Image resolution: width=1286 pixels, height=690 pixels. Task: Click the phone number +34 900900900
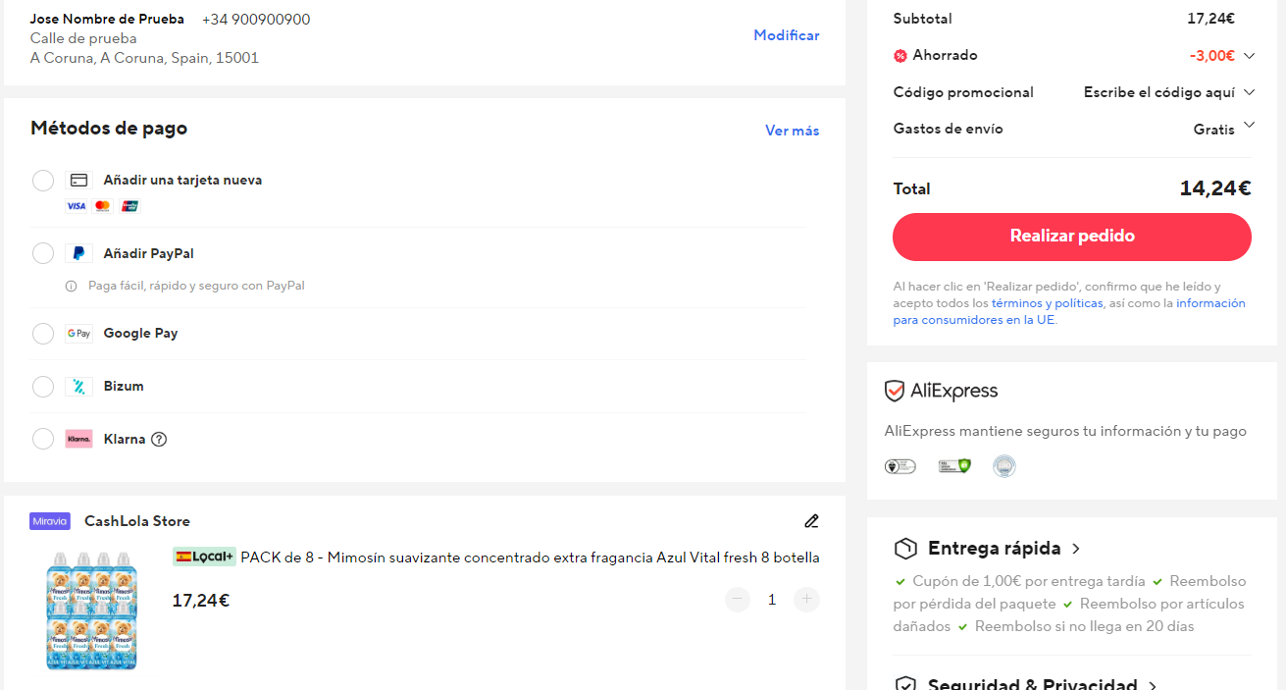tap(256, 20)
